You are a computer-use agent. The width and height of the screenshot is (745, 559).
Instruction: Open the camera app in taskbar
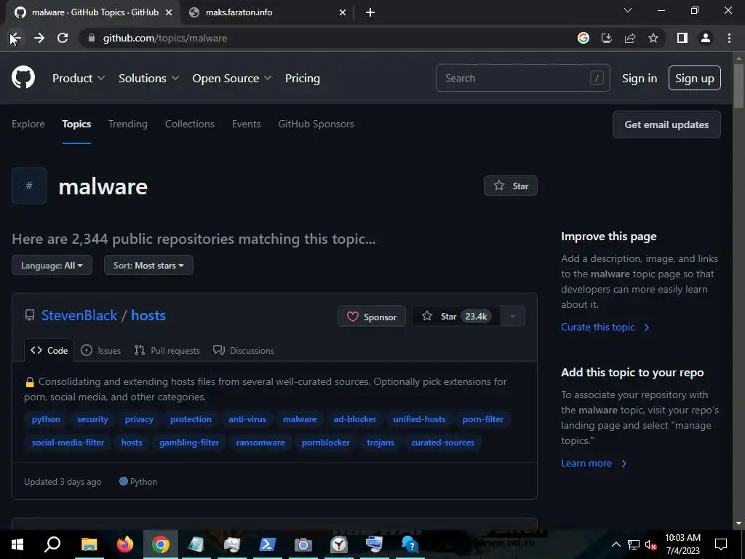(303, 544)
